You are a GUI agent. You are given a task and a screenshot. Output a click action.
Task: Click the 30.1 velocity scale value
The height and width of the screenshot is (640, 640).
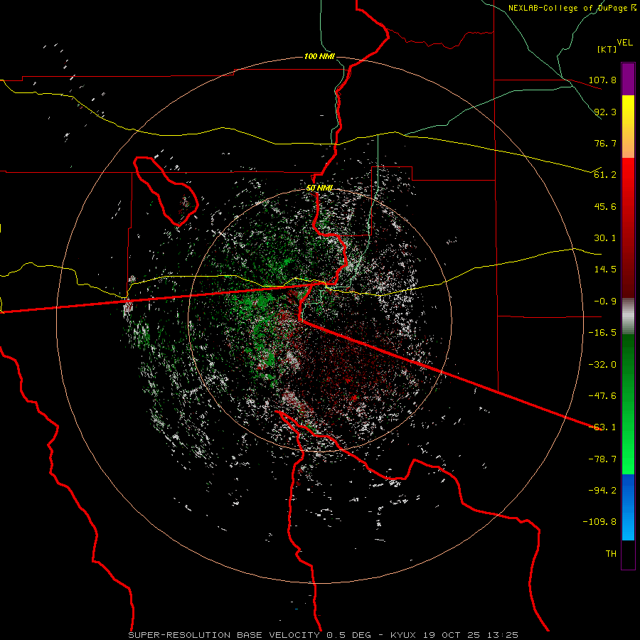(x=605, y=238)
